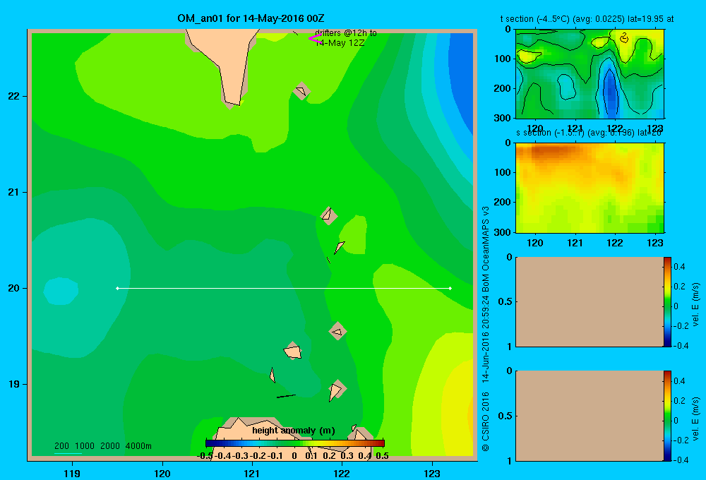706x480 pixels.
Task: Click the "drifters @12h to" annotation text
Action: coord(346,33)
